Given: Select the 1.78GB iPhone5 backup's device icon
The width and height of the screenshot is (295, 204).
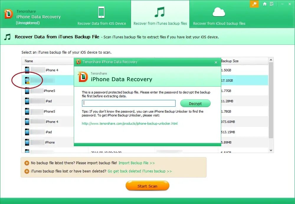Looking at the screenshot, I should [x=27, y=111].
